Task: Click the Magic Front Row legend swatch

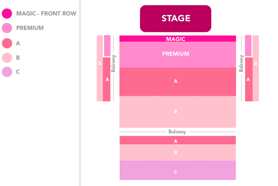Action: [x=7, y=14]
